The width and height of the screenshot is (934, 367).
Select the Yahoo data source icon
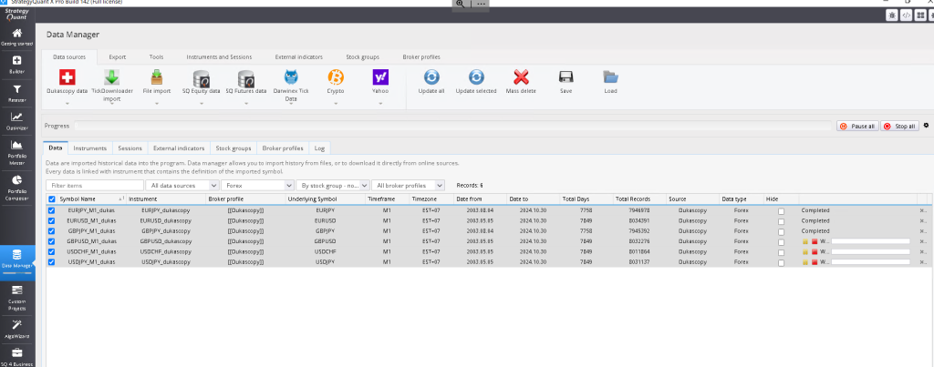coord(380,77)
